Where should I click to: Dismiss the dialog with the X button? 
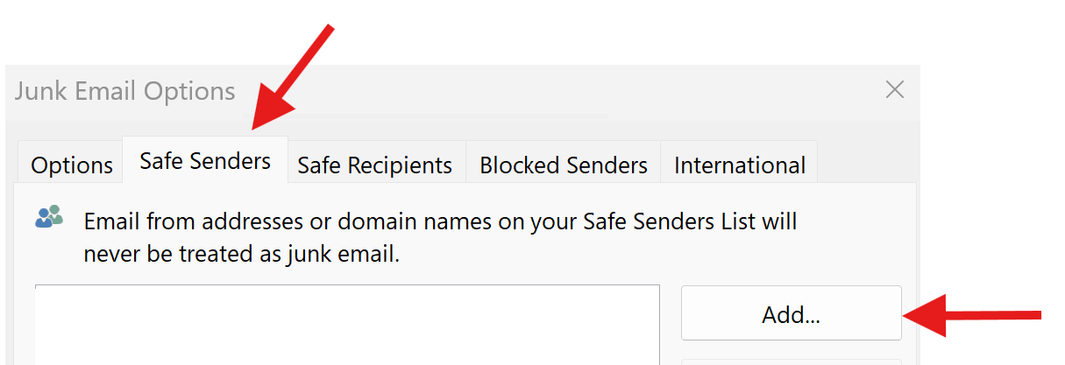click(x=894, y=89)
